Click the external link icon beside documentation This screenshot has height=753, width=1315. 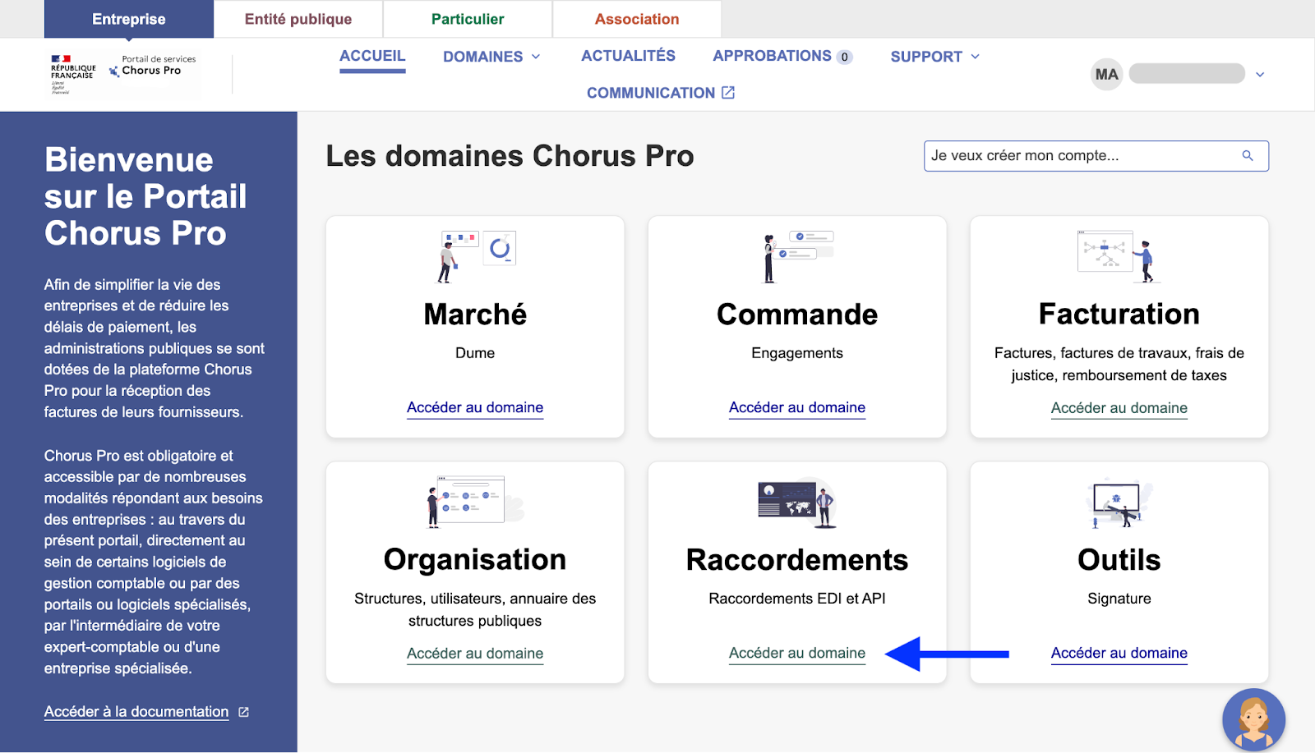[243, 712]
